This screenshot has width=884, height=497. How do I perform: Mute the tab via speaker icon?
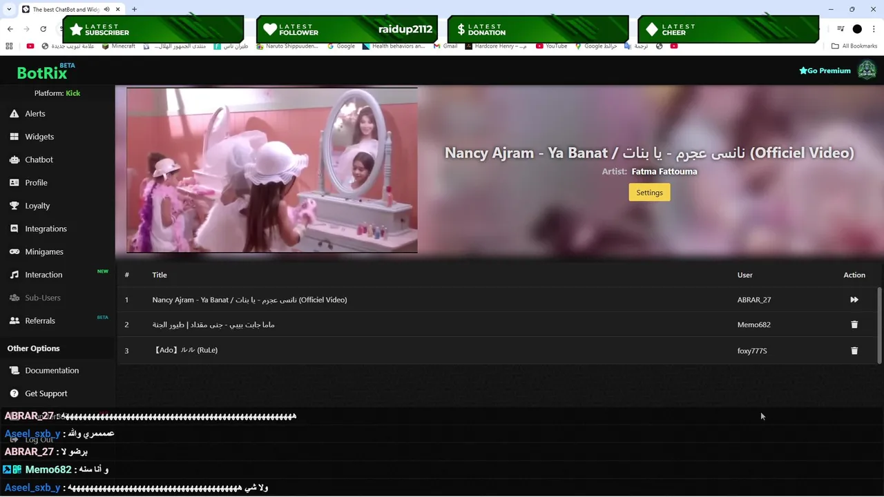107,9
